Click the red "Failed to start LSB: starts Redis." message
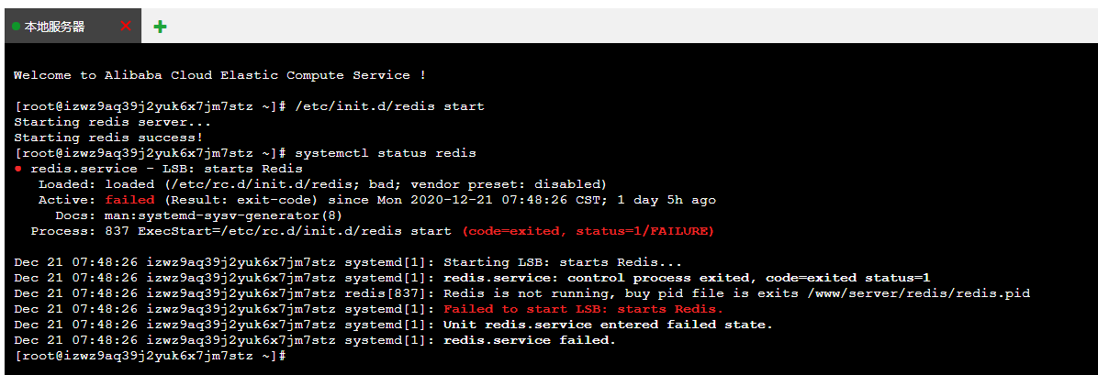Image resolution: width=1098 pixels, height=375 pixels. (583, 309)
